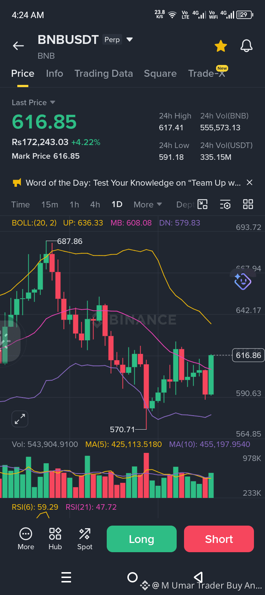This screenshot has width=265, height=595.
Task: Dismiss the Word of the Day banner
Action: click(250, 182)
